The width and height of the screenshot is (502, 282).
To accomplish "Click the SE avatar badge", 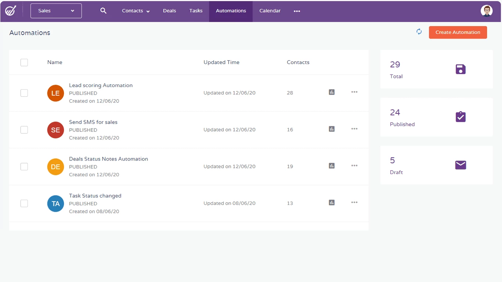I will tap(55, 130).
